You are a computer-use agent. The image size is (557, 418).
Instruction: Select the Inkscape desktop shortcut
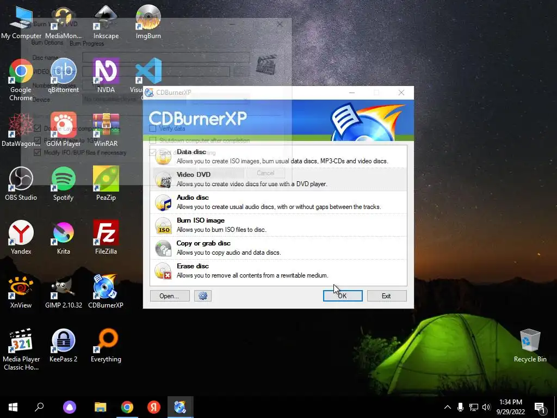pos(106,23)
